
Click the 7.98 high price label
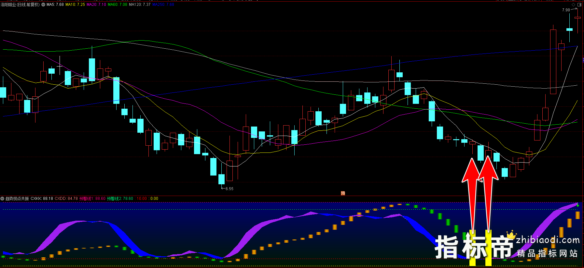566,10
